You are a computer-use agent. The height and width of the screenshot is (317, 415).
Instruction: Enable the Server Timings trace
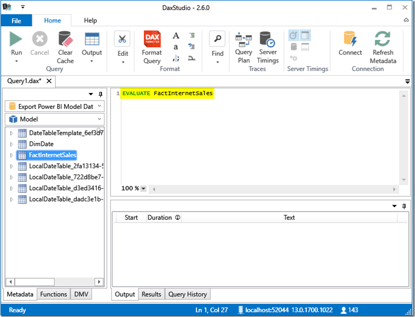click(268, 48)
